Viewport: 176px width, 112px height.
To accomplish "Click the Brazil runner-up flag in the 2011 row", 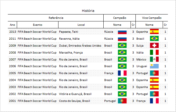I will tap(154, 38).
